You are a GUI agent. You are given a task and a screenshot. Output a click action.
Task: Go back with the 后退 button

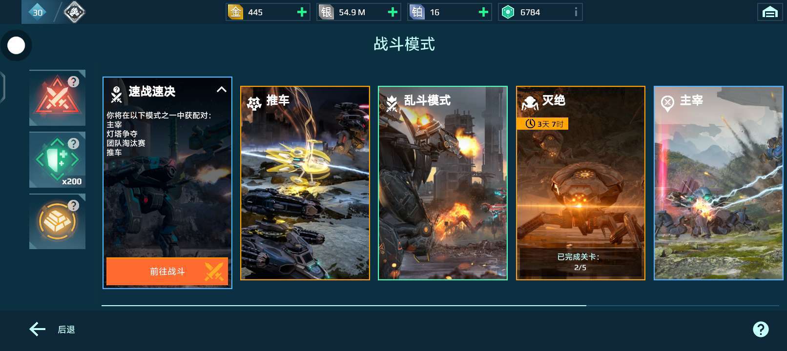click(x=52, y=330)
